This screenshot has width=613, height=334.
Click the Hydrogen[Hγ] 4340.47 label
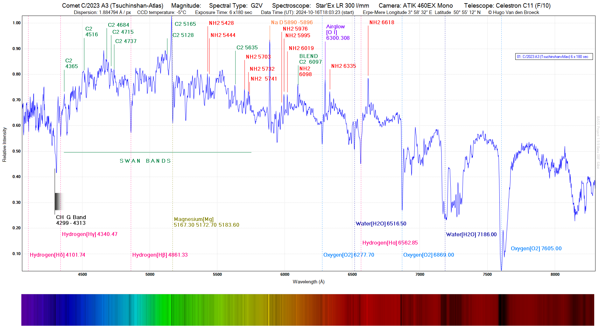(89, 234)
